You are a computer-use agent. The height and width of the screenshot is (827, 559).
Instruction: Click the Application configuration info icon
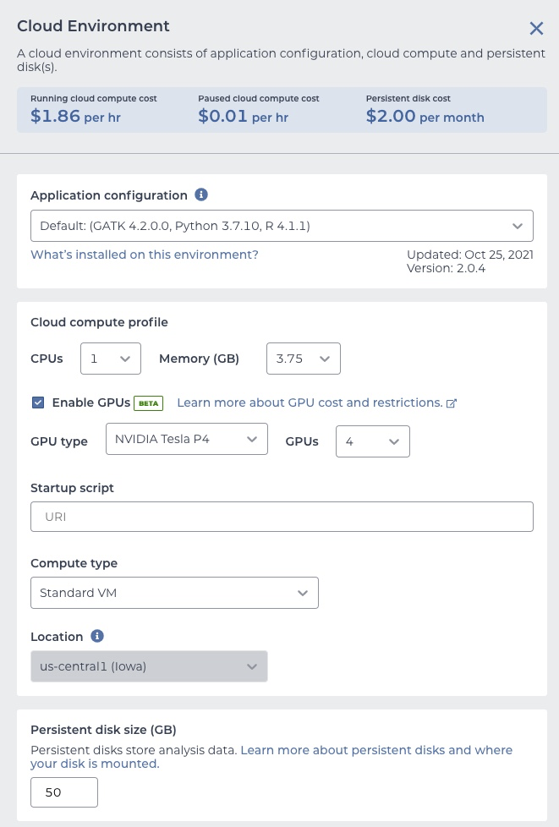(x=201, y=194)
